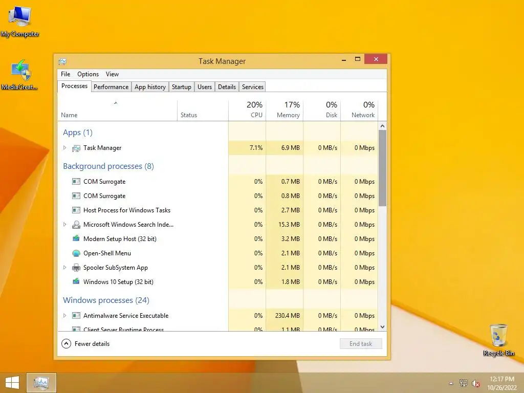Sort by the CPU column header
This screenshot has width=524, height=393.
pyautogui.click(x=247, y=111)
